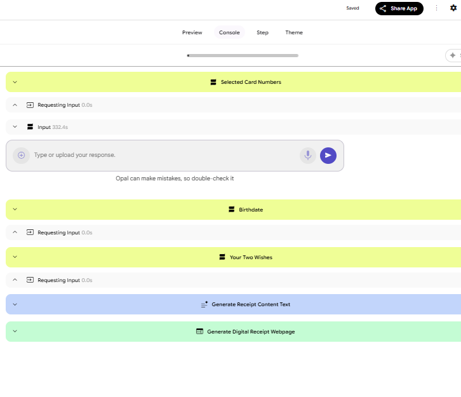Screen dimensions: 461x397
Task: Click the Selected Card Numbers step icon
Action: point(213,82)
